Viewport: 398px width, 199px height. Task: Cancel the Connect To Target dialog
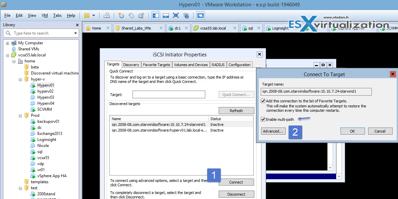coord(380,131)
